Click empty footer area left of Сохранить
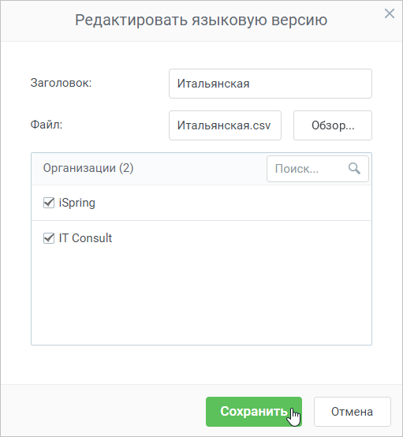 (103, 412)
